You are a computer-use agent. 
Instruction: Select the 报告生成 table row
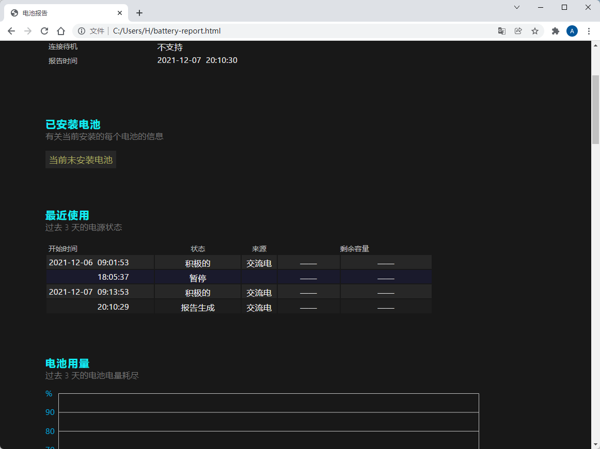[198, 308]
